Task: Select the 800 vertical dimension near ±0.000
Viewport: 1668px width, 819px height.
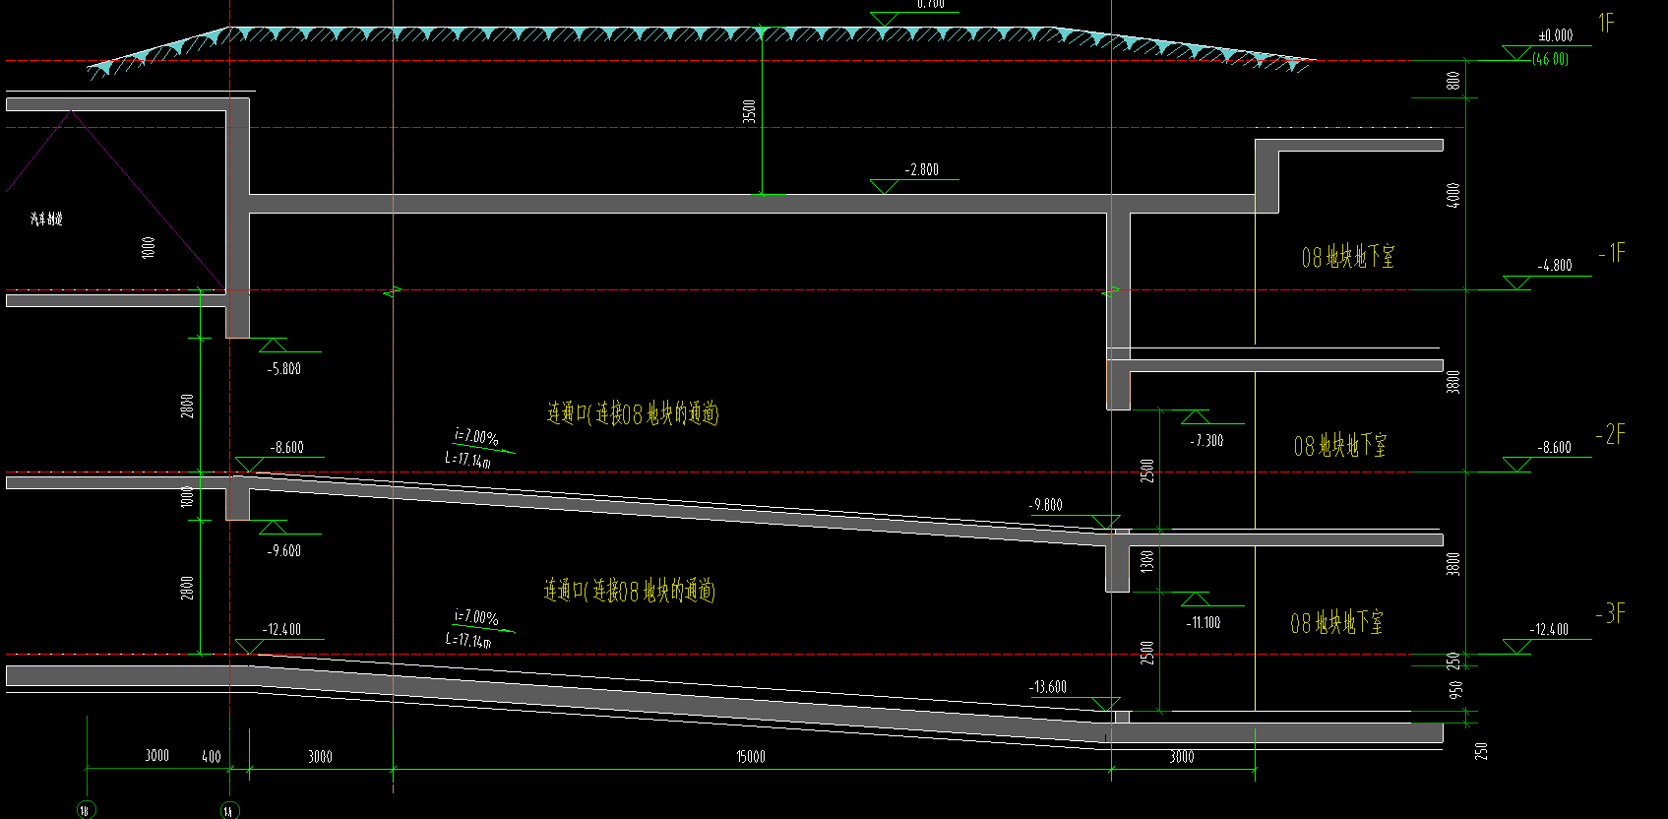Action: [x=1453, y=81]
